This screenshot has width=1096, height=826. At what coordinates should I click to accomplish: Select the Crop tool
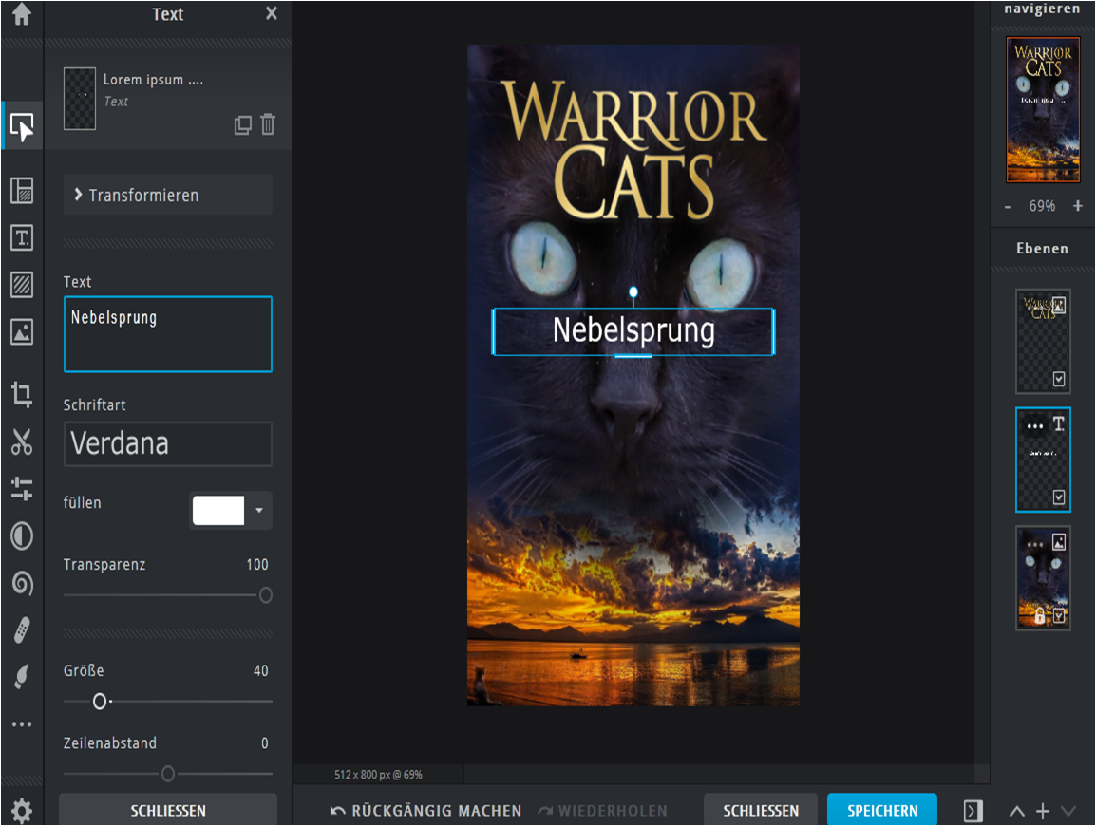tap(22, 394)
